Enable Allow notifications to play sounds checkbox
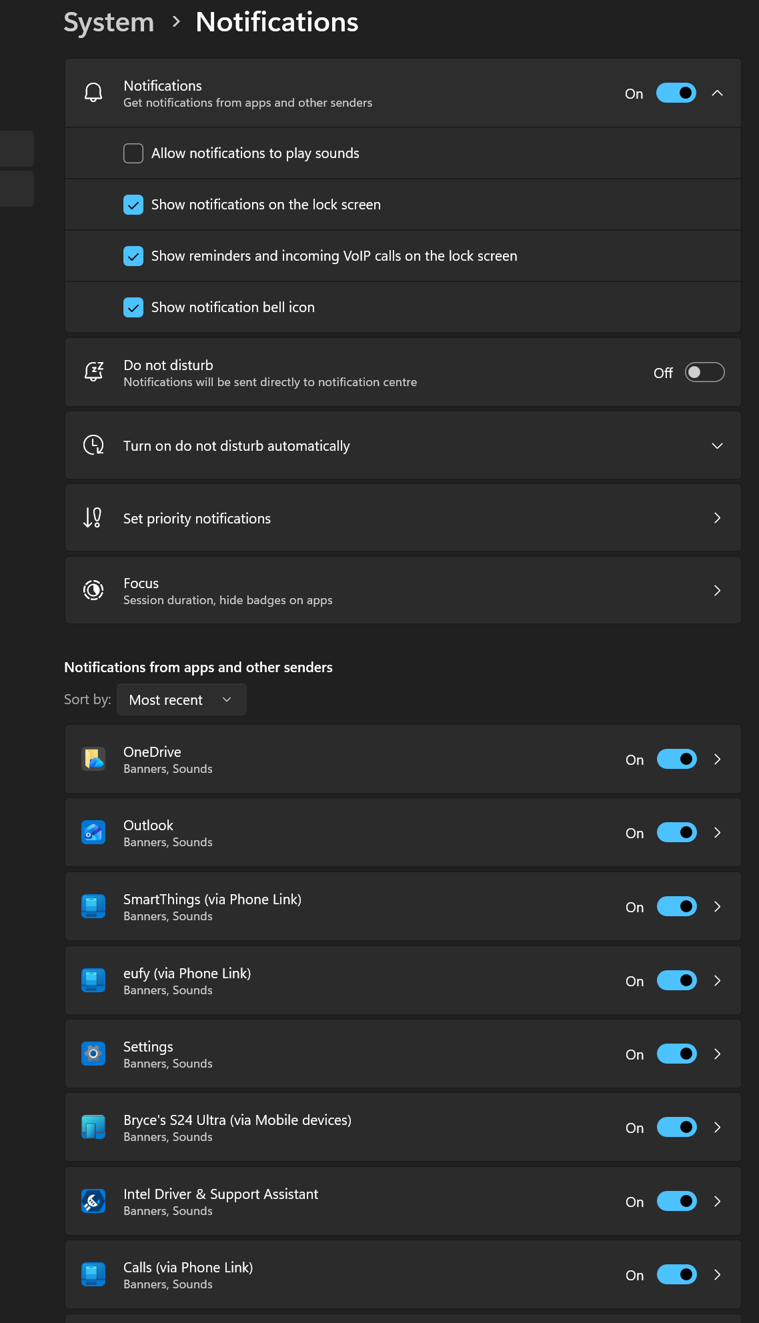This screenshot has width=759, height=1323. tap(133, 153)
